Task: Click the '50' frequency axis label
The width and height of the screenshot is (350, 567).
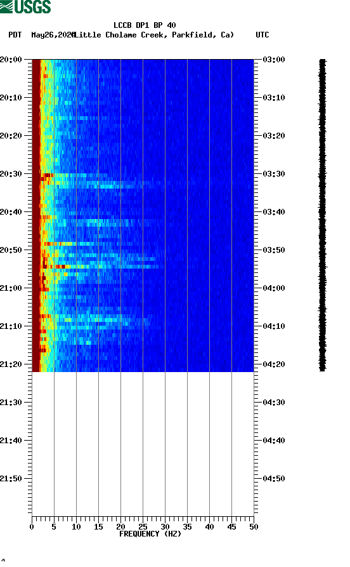Action: [254, 527]
